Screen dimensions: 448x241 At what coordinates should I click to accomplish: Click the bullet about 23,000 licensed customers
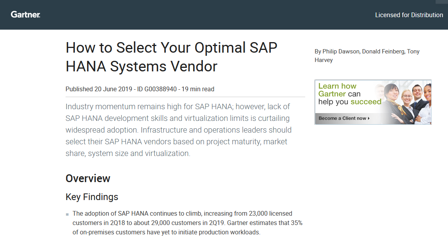tap(187, 223)
